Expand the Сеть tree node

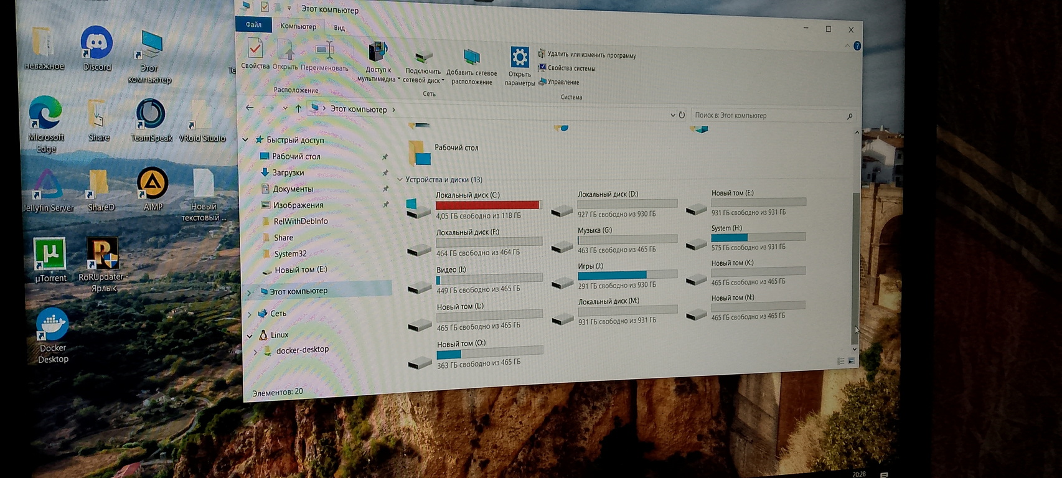(x=250, y=314)
